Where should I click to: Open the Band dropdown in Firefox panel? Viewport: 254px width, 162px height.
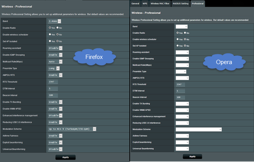(54, 21)
